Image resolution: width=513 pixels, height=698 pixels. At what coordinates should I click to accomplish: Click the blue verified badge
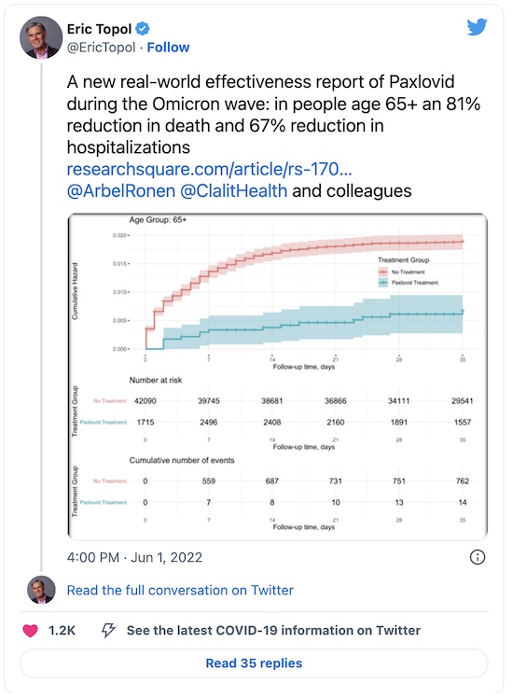pyautogui.click(x=143, y=29)
